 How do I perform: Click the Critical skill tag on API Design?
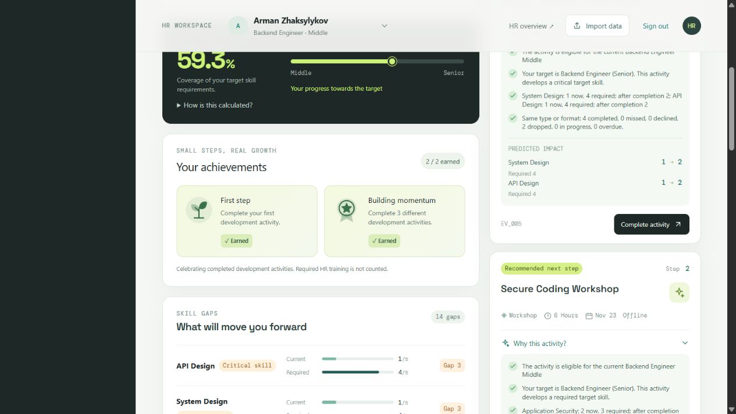point(247,366)
